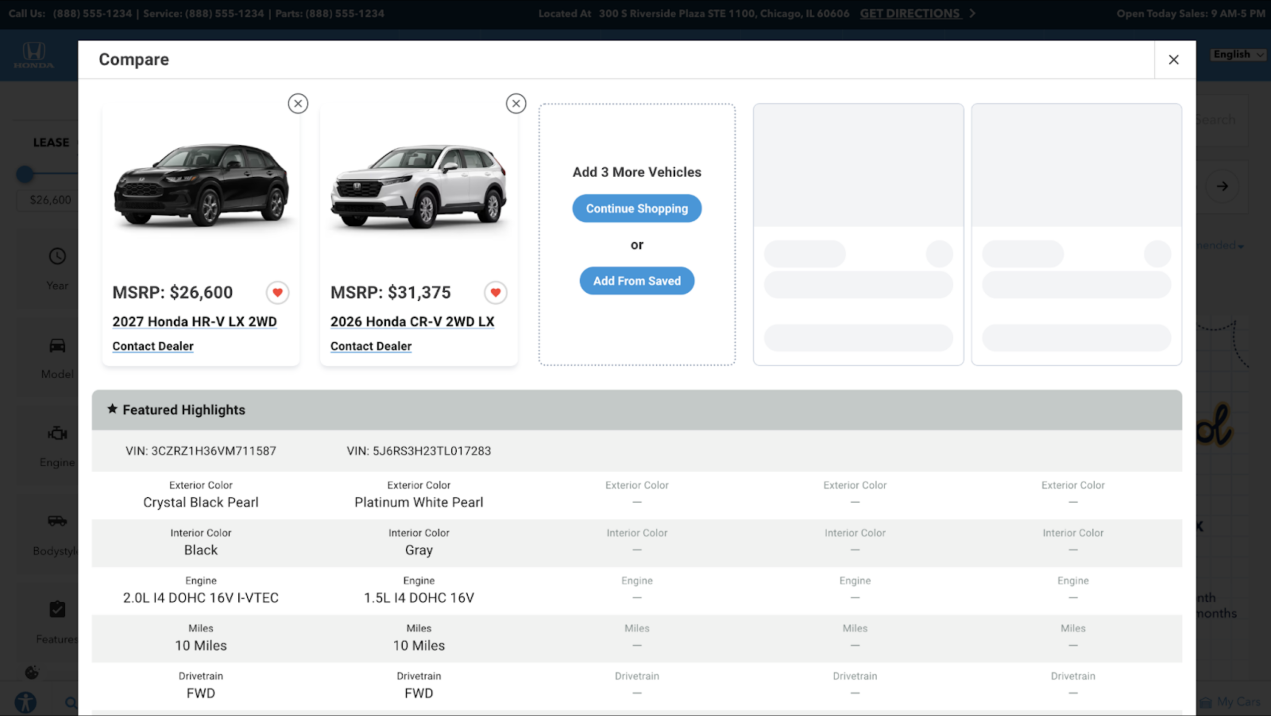
Task: Open the 2027 Honda HR-V LX 2WD link
Action: tap(195, 322)
